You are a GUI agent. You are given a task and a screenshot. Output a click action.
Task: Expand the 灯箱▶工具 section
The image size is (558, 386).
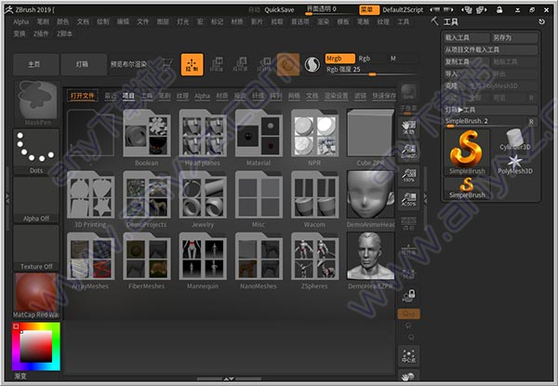click(490, 110)
